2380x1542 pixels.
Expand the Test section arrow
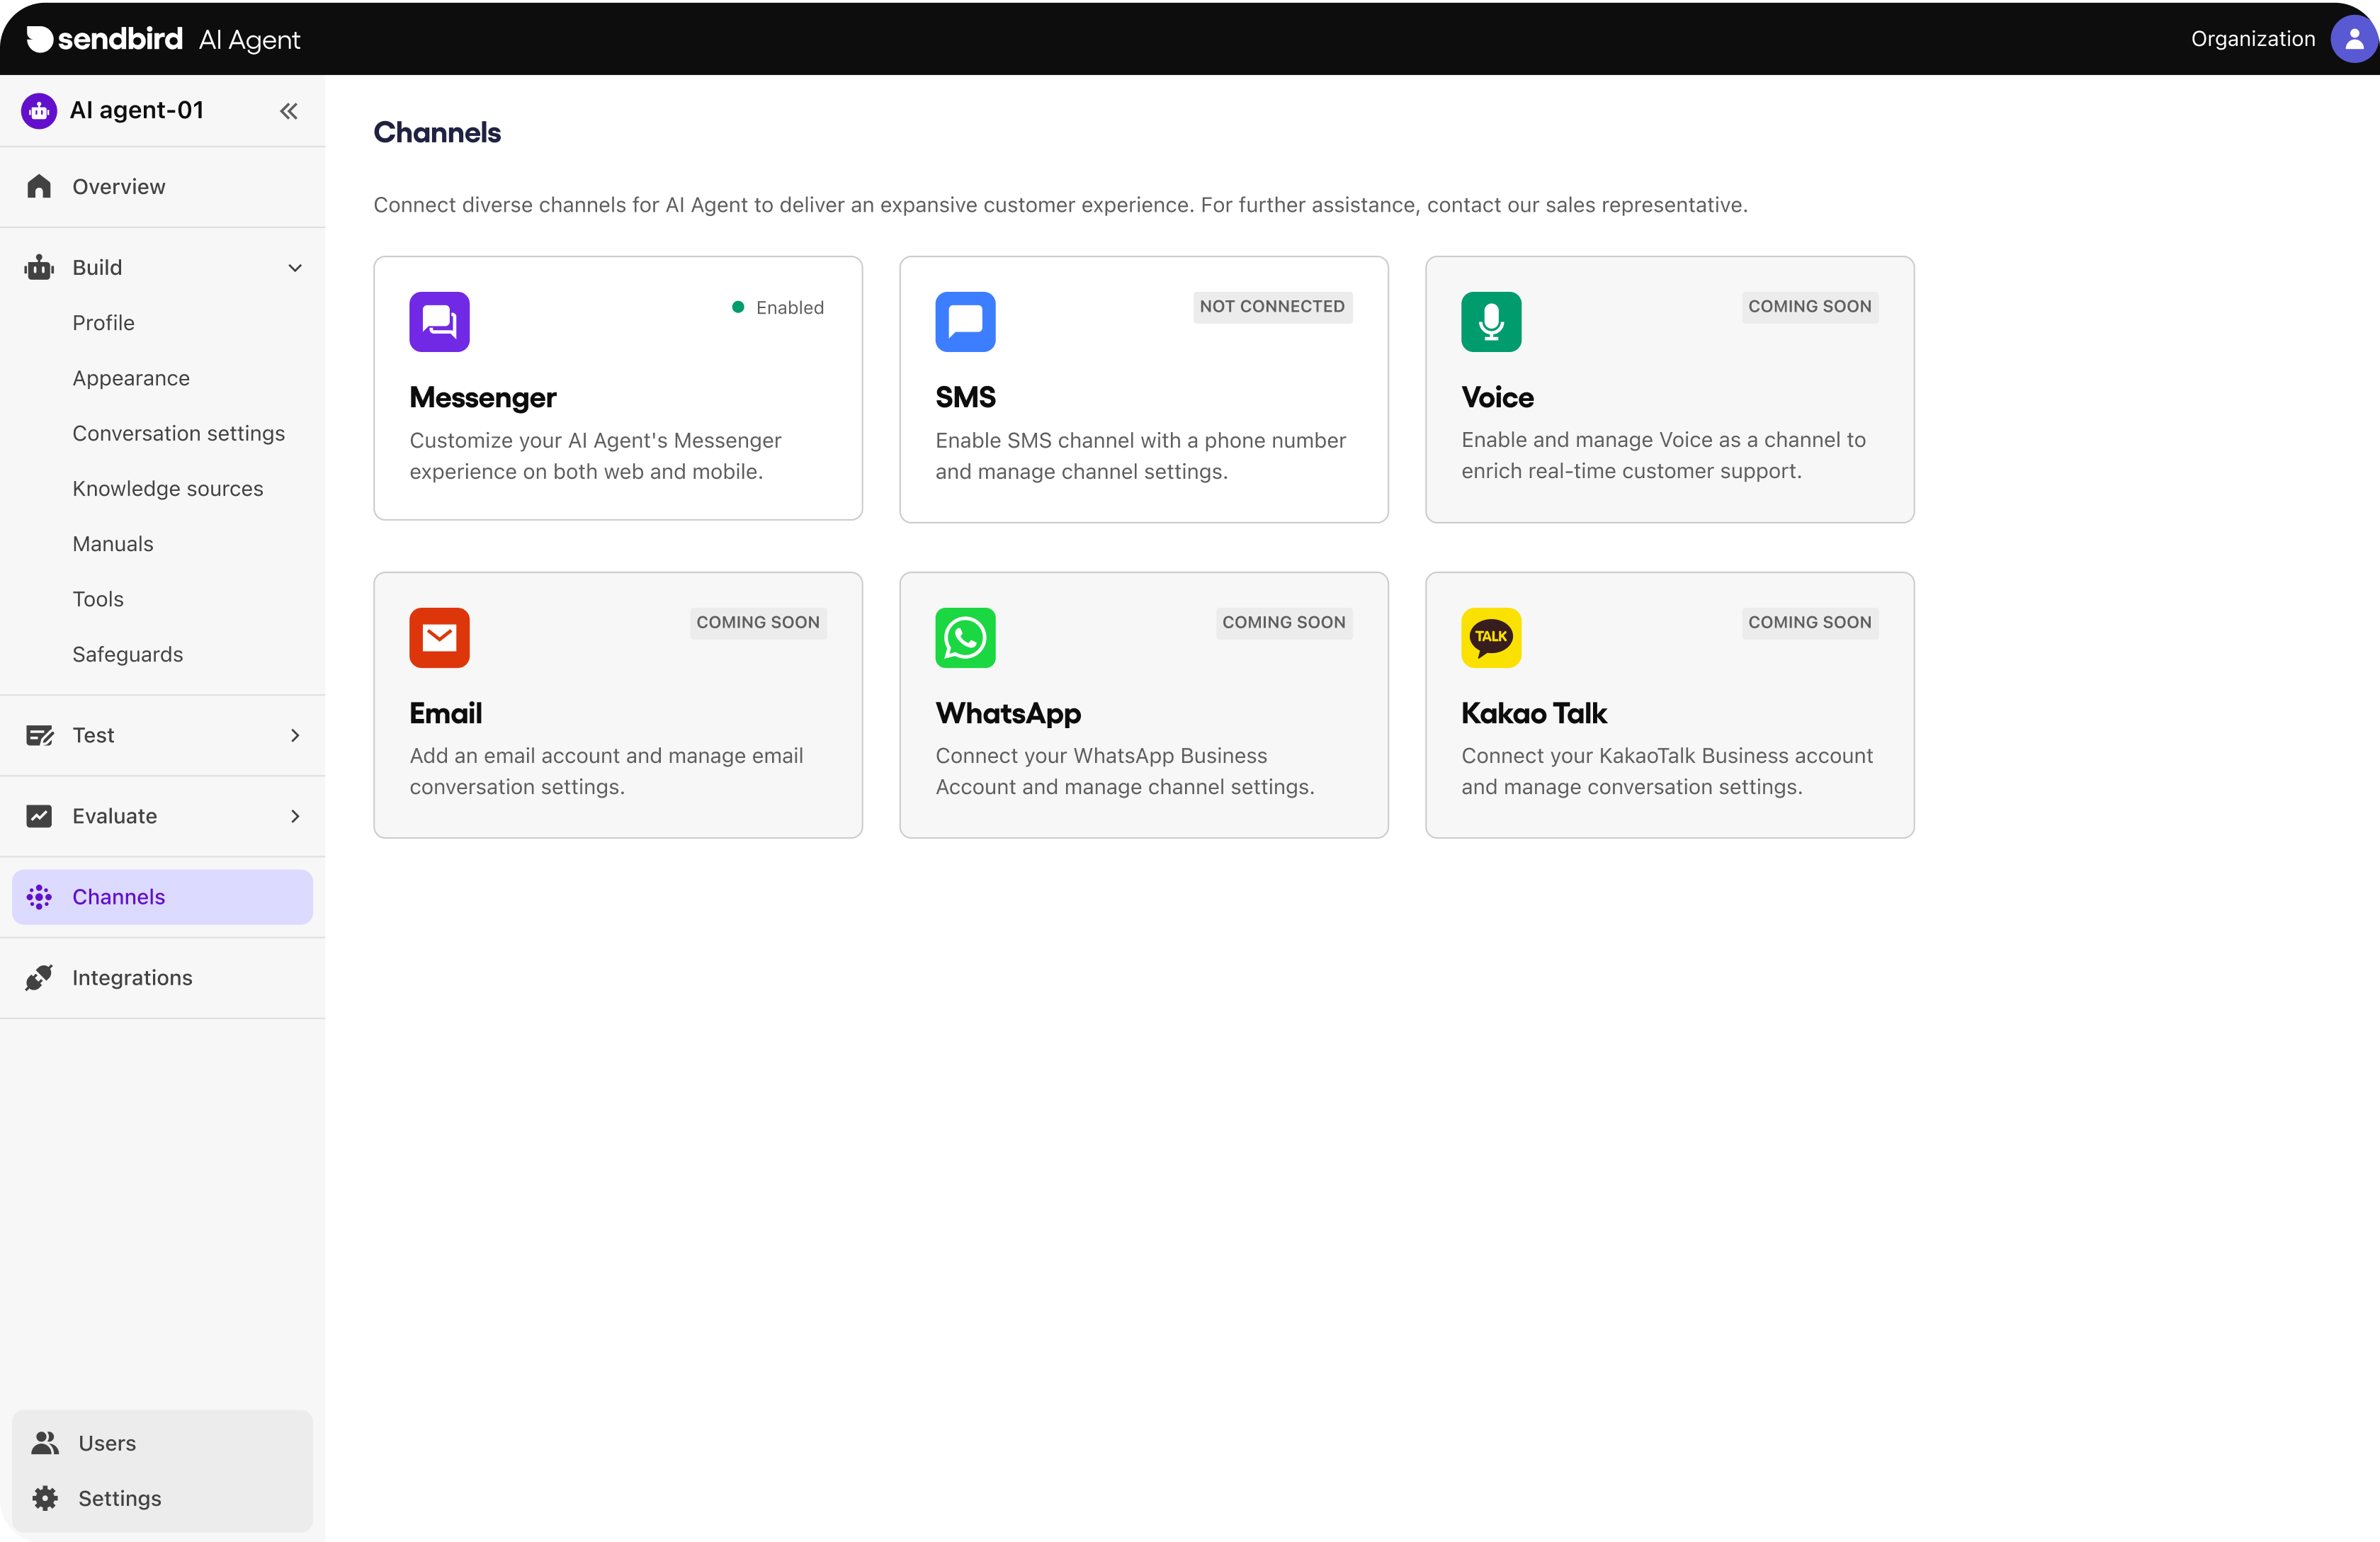(x=295, y=736)
